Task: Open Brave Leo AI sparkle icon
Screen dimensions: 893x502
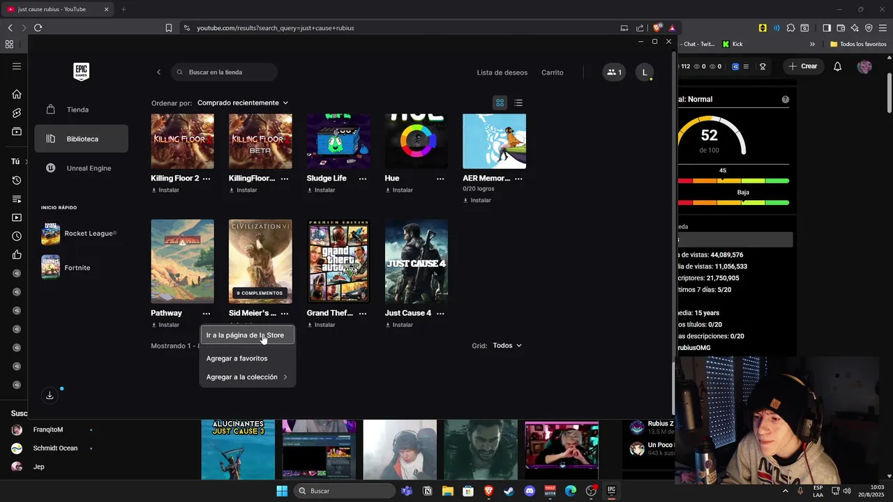Action: point(855,28)
